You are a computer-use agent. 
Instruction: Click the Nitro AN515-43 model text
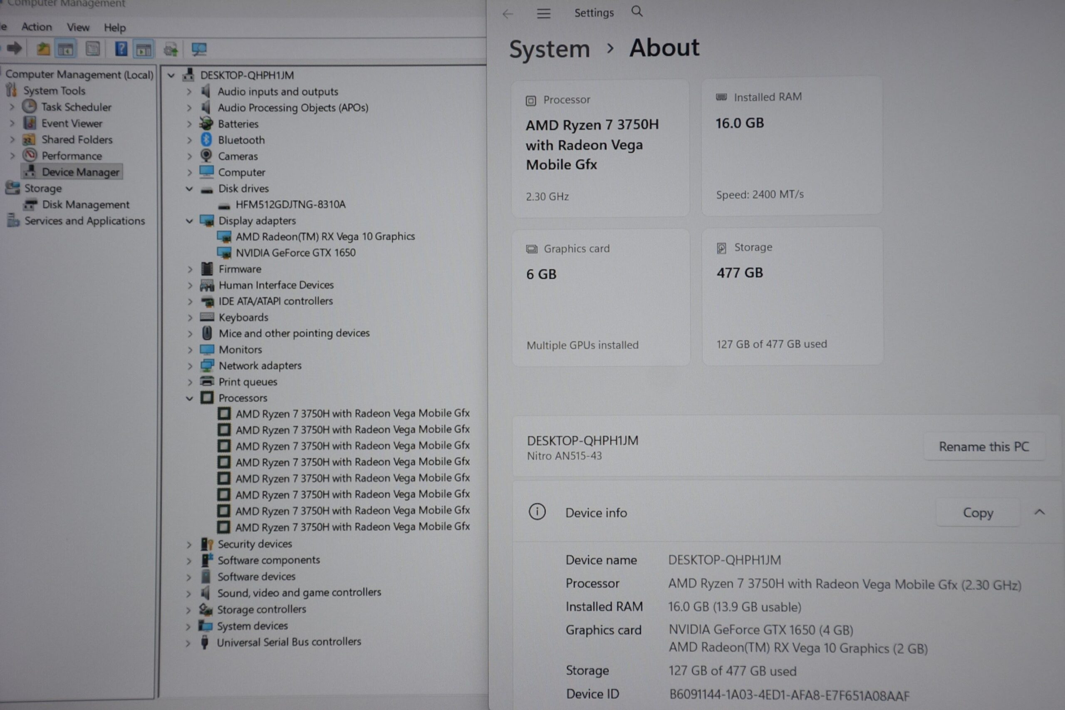click(564, 456)
